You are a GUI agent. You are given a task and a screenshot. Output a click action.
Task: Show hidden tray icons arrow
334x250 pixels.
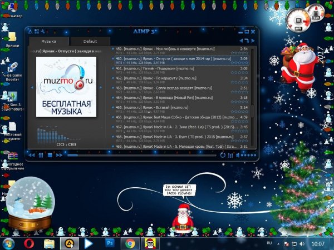pos(278,244)
